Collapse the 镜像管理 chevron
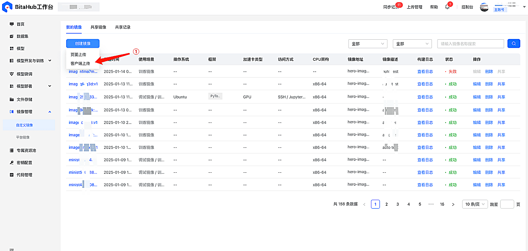Screen dimensions: 528x251 point(50,112)
